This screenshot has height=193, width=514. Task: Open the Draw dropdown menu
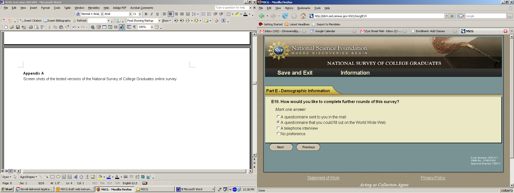(7, 177)
